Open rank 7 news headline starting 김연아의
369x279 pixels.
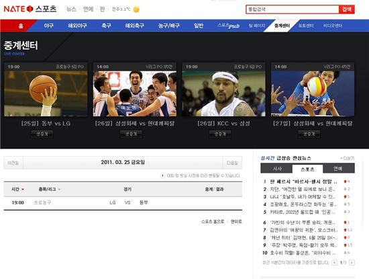[303, 230]
